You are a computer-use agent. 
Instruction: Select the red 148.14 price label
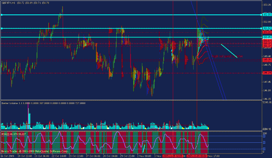[267, 73]
